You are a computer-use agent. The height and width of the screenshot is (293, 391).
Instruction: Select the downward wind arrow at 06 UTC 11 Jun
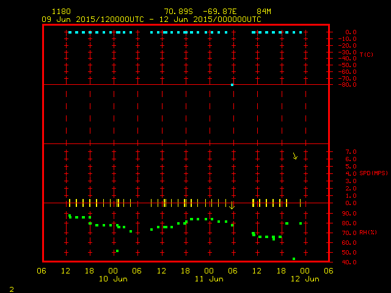point(232,205)
